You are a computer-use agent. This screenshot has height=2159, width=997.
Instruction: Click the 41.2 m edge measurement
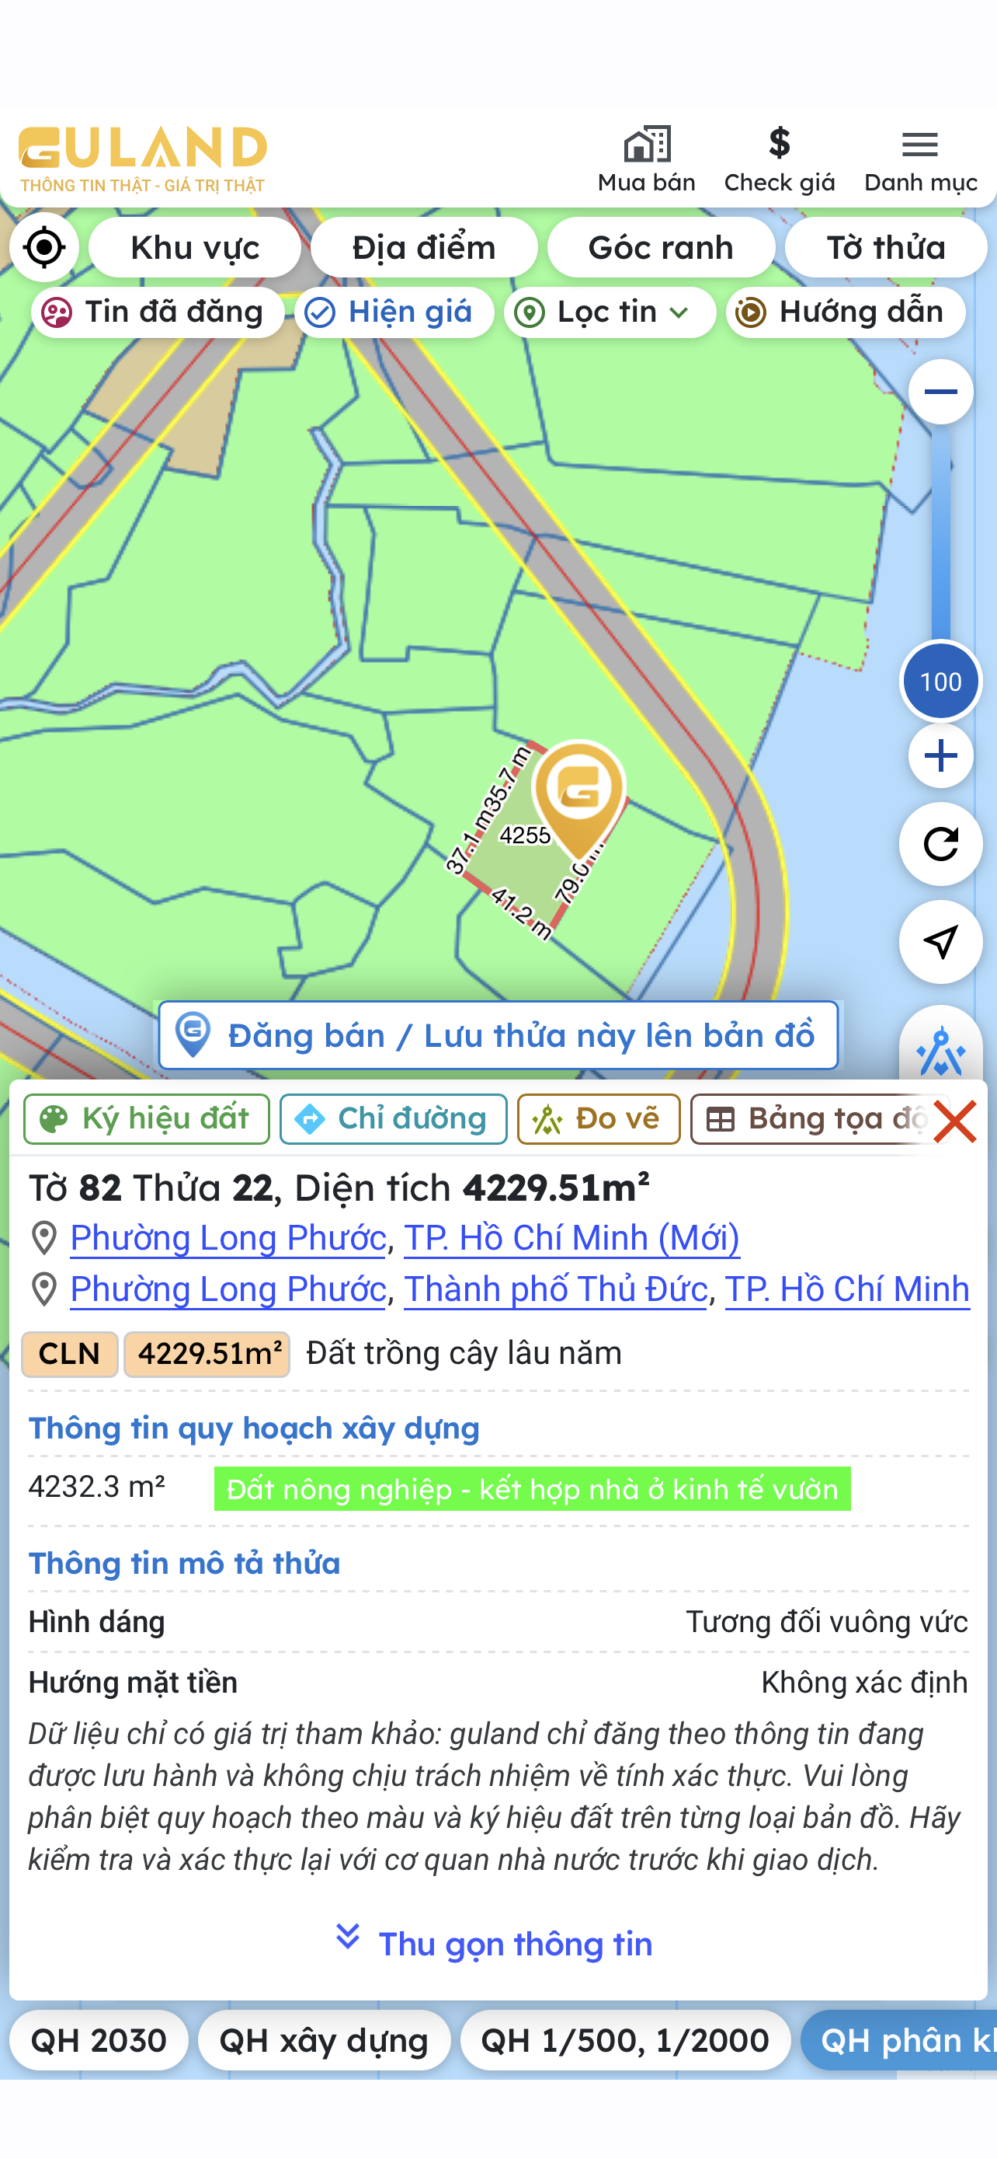[521, 913]
